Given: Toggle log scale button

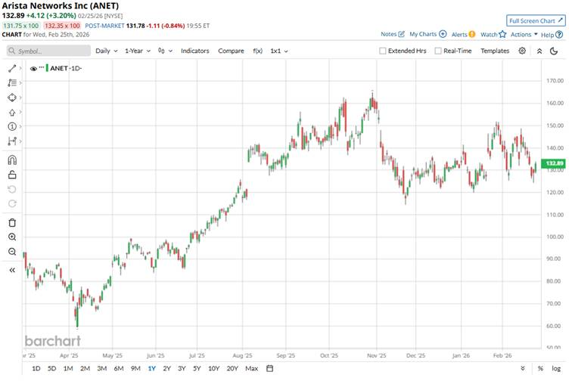Looking at the screenshot, I should coord(556,369).
